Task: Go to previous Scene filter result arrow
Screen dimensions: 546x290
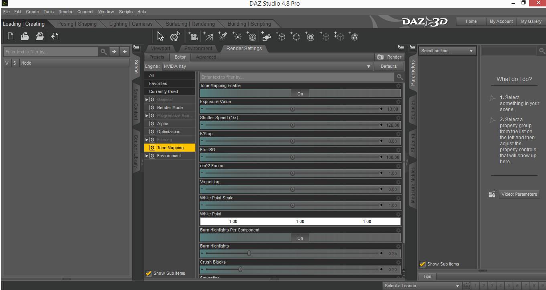Action: [x=115, y=51]
